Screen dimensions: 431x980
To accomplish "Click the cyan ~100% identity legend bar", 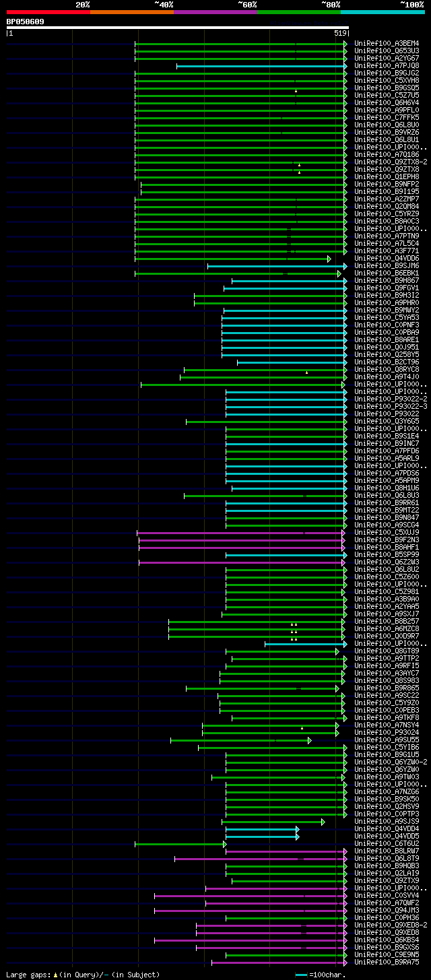I will [382, 11].
